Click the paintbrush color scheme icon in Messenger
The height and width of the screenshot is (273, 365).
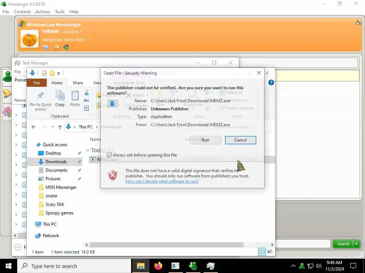pos(358,22)
